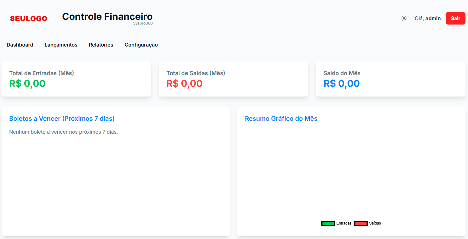Open the Relatórios tab
The height and width of the screenshot is (239, 468).
click(x=101, y=45)
